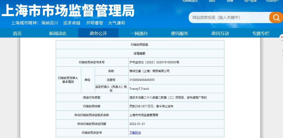Screen dimensions: 283x138
Task: Open the 微信 link in top bar
Action: [x=212, y=1]
